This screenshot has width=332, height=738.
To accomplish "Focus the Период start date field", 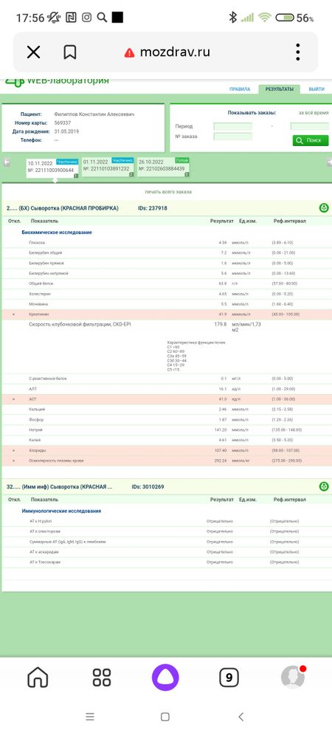I will (233, 126).
